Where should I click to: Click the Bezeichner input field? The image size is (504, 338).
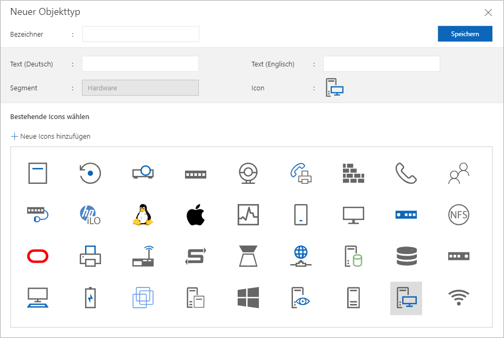[140, 33]
